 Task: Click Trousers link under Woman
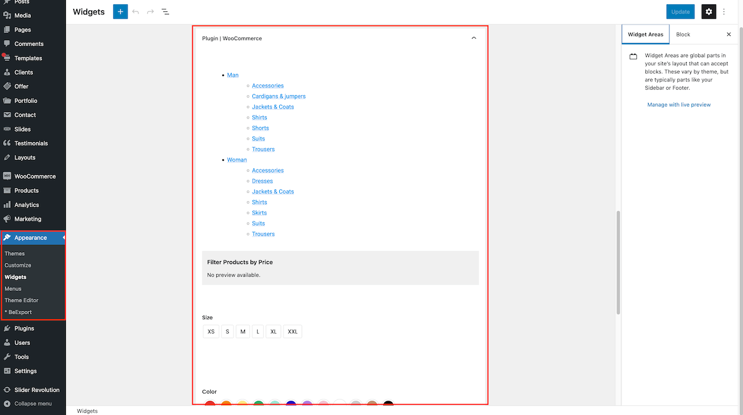tap(263, 234)
